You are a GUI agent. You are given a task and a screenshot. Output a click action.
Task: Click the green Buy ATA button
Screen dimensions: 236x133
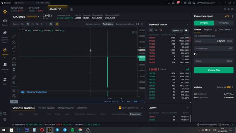click(x=214, y=70)
